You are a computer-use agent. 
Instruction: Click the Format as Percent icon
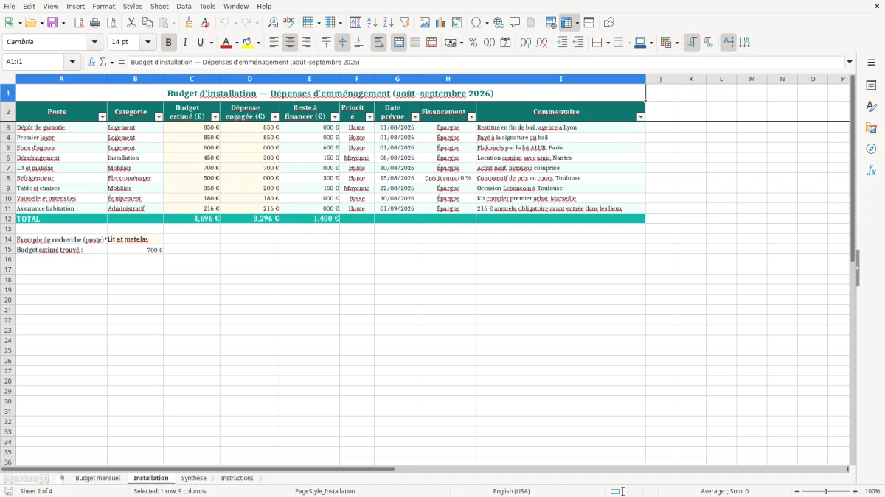tap(473, 43)
